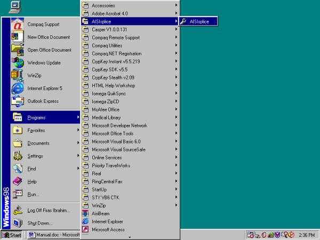The image size is (320, 240).
Task: Click the Outlook Express icon
Action: (x=18, y=101)
